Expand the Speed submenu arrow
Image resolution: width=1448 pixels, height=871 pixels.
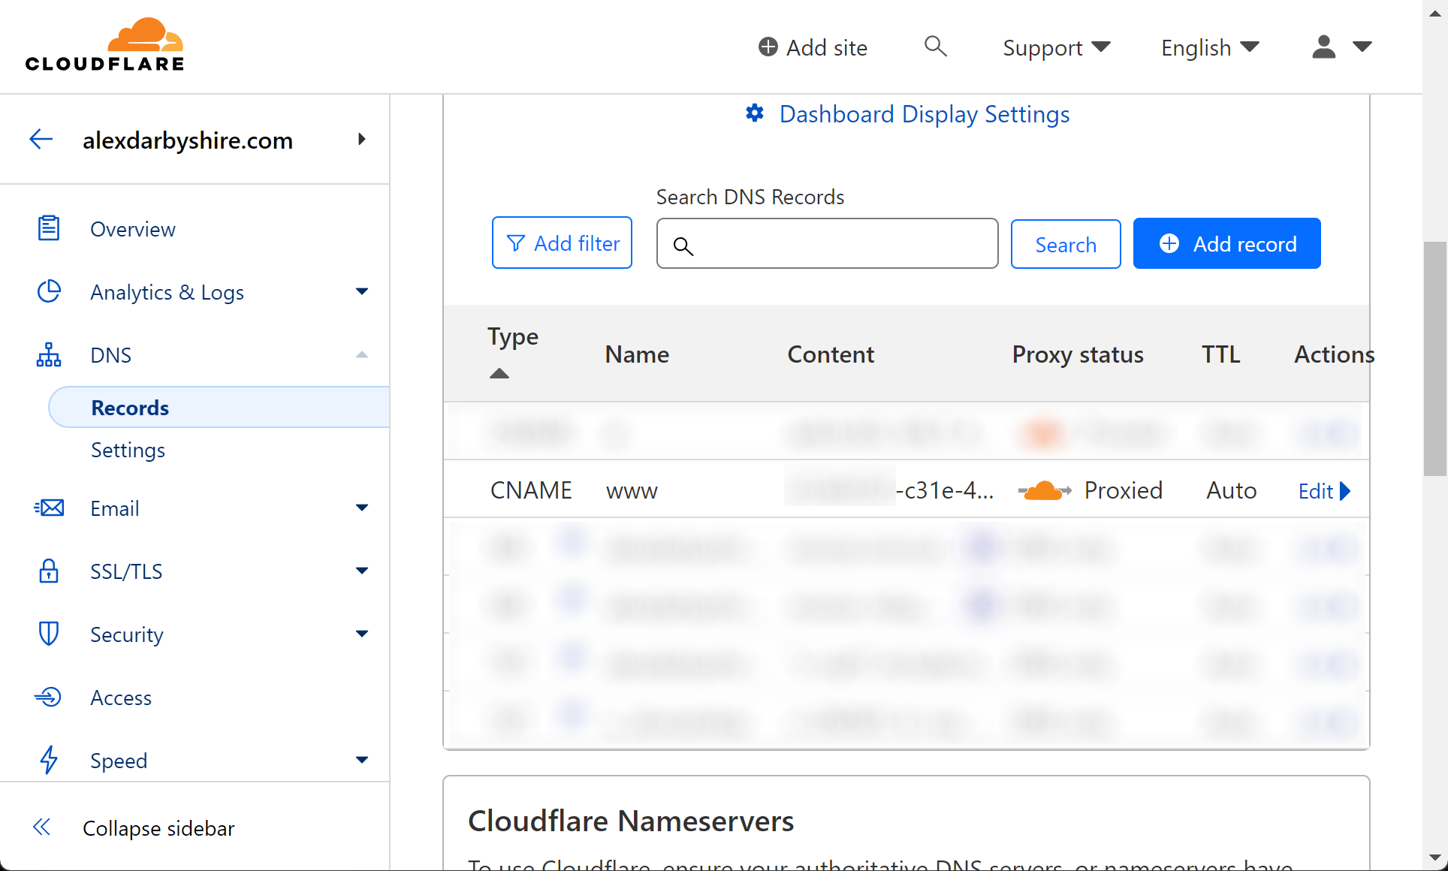click(x=362, y=760)
